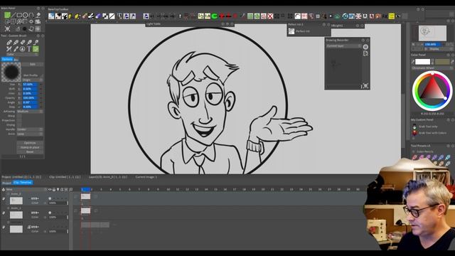Select the green Custom Brush tool icon
Viewport: 455px width, 256px height.
(x=36, y=49)
